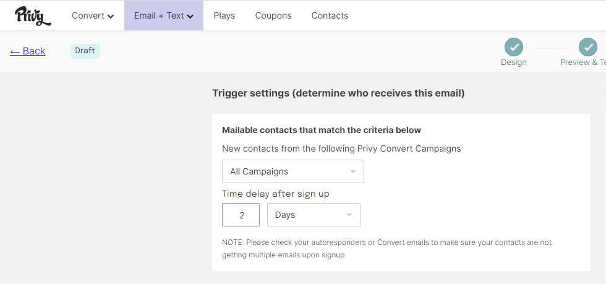The width and height of the screenshot is (606, 284).
Task: Open the Coupons tab
Action: [x=273, y=15]
